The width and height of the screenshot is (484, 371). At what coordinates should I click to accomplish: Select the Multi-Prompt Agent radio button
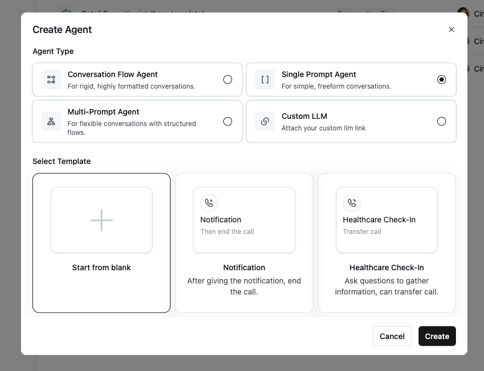[228, 121]
